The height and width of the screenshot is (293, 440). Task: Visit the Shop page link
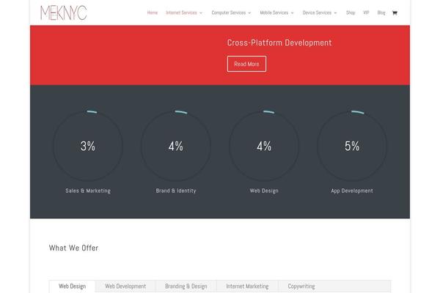(351, 12)
